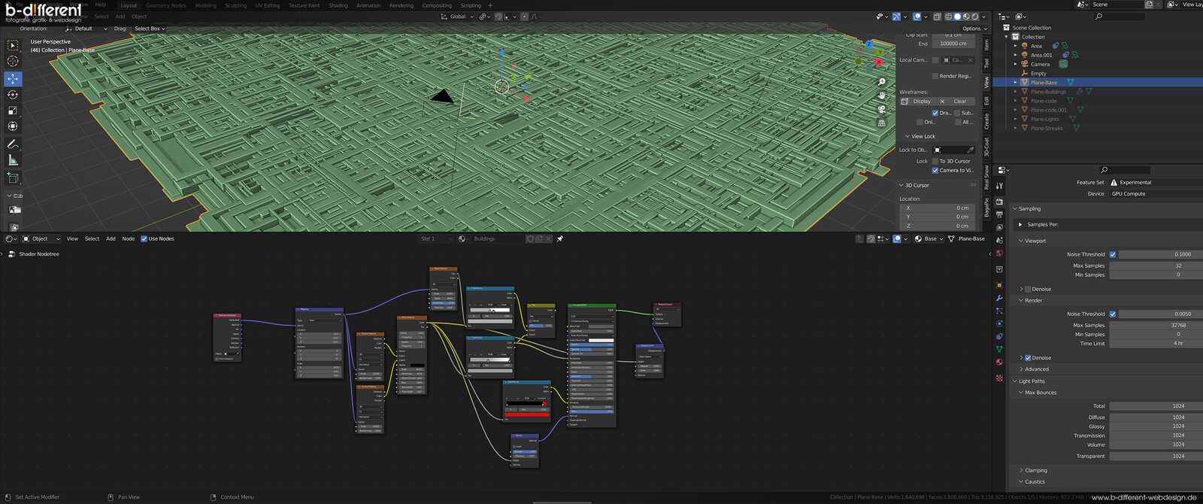Open the Device GPU Compute dropdown
This screenshot has width=1203, height=504.
(x=1156, y=193)
